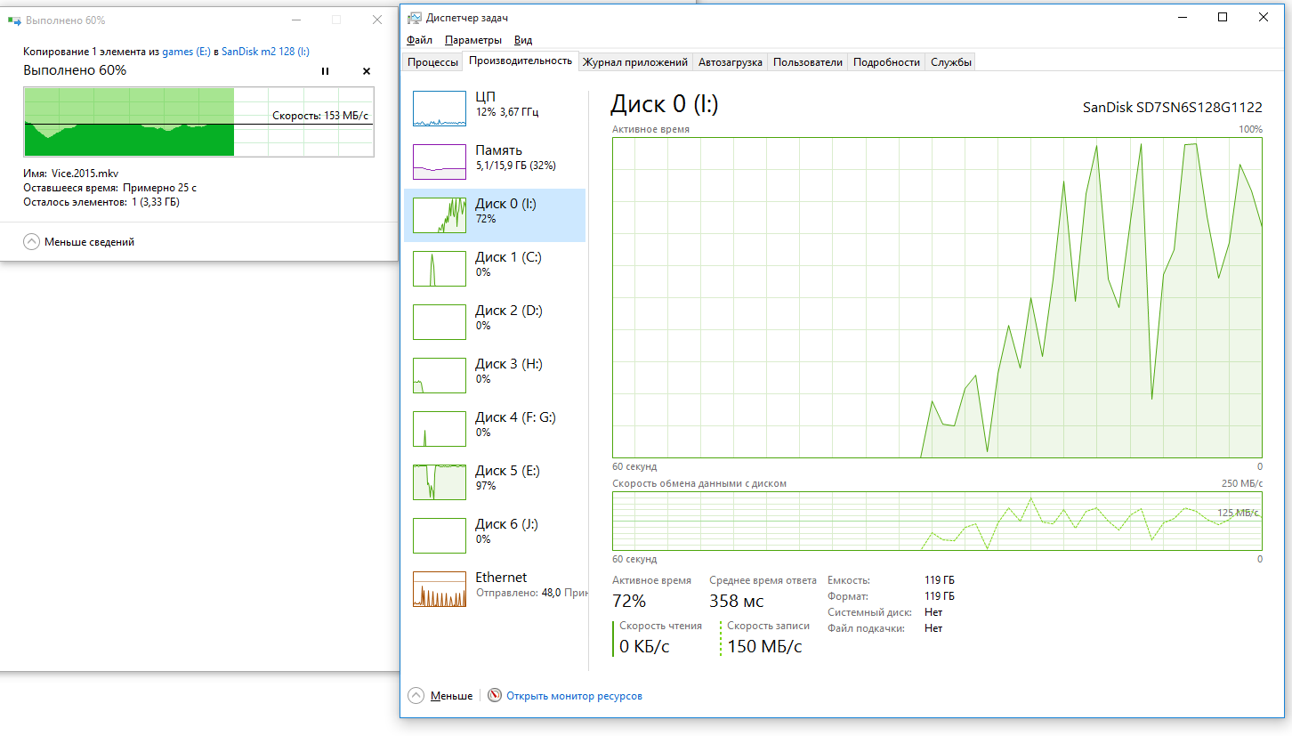Select the Производительность tab
Image resolution: width=1292 pixels, height=736 pixels.
pos(520,61)
